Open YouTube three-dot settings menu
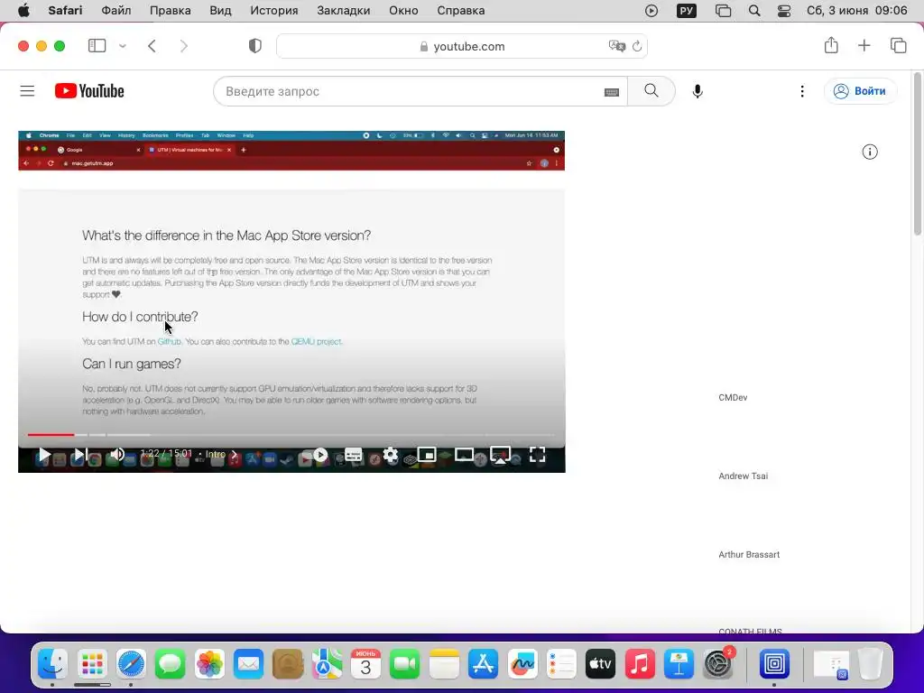Viewport: 924px width, 693px height. tap(802, 91)
